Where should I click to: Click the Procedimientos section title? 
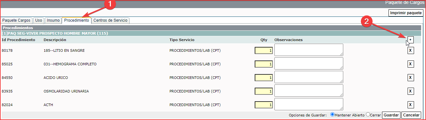click(18, 28)
